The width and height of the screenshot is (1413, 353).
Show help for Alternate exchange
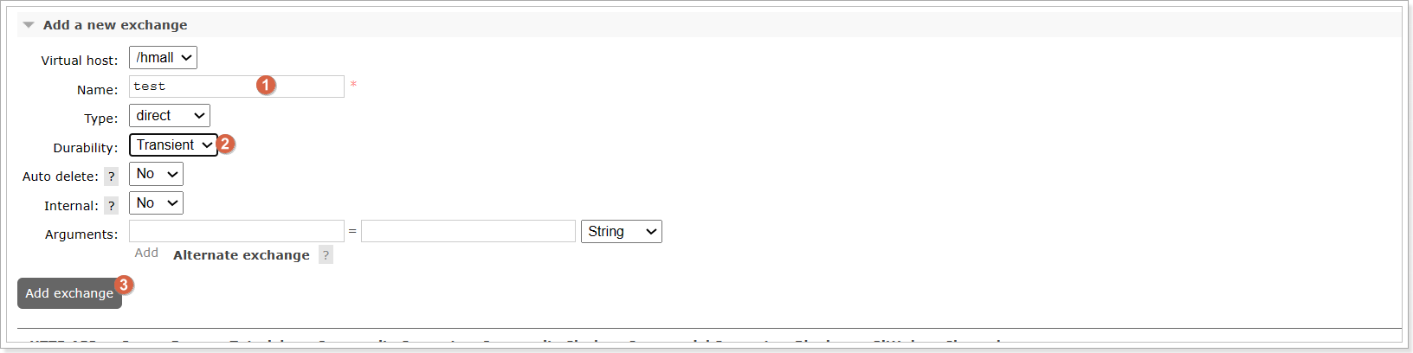pyautogui.click(x=326, y=255)
